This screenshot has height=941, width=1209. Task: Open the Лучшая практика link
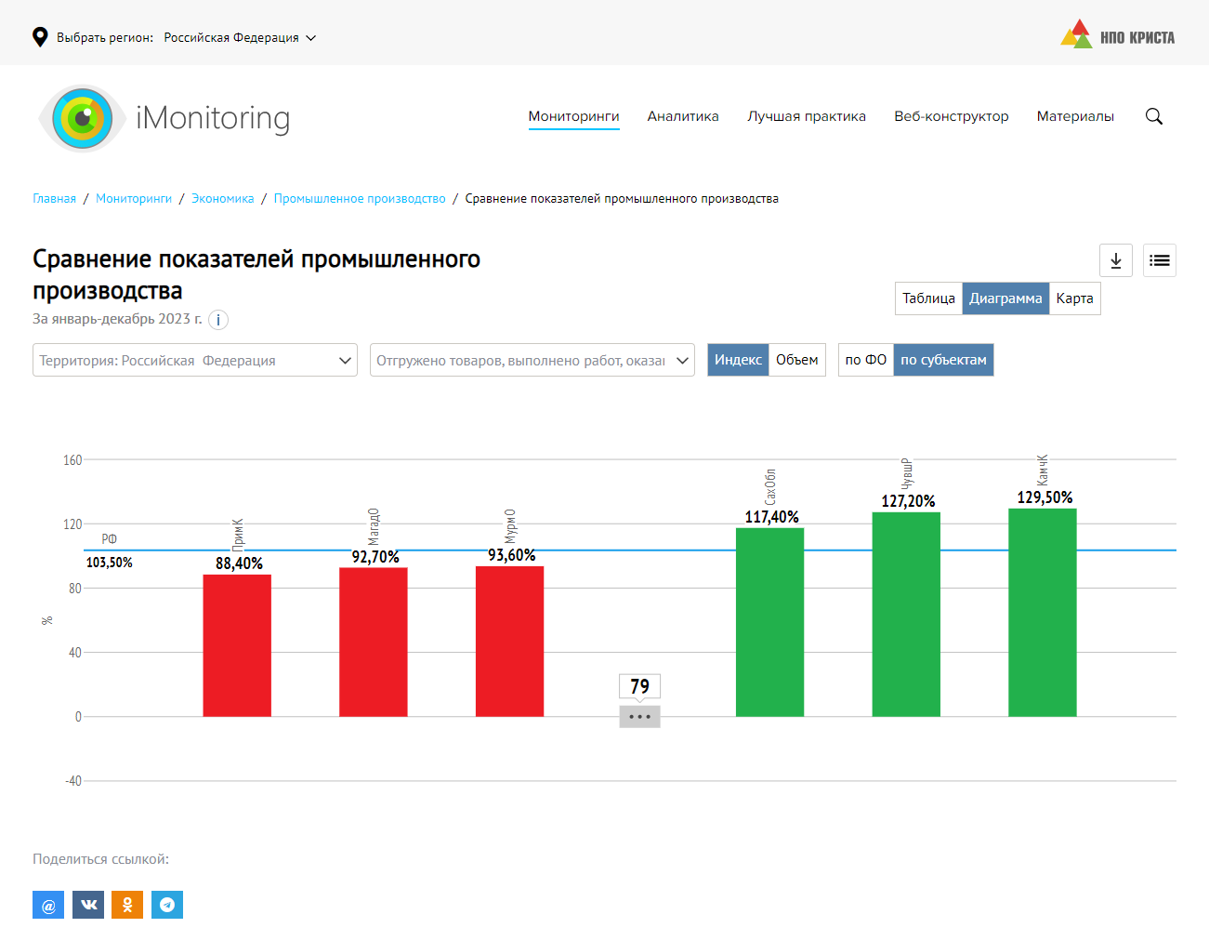coord(807,116)
